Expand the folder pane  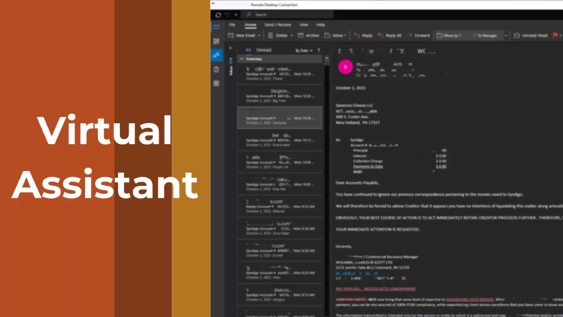230,48
